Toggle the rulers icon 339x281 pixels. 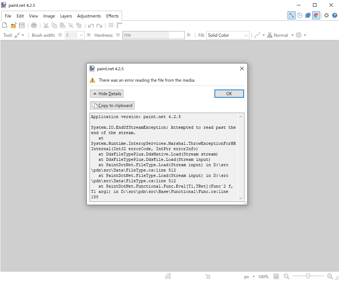[119, 25]
